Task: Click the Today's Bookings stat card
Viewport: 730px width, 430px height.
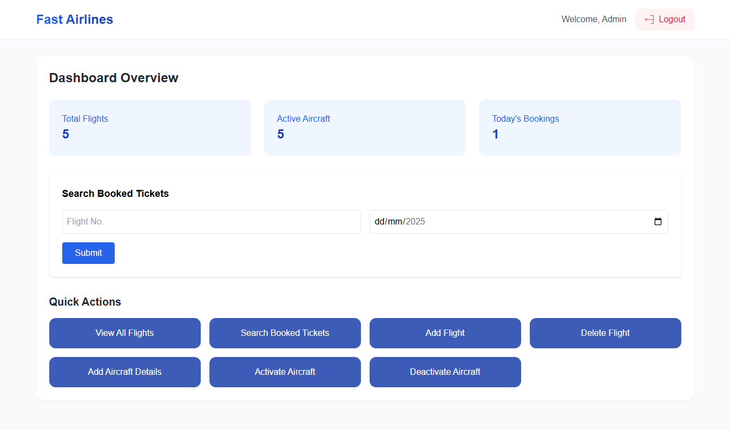Action: click(580, 128)
